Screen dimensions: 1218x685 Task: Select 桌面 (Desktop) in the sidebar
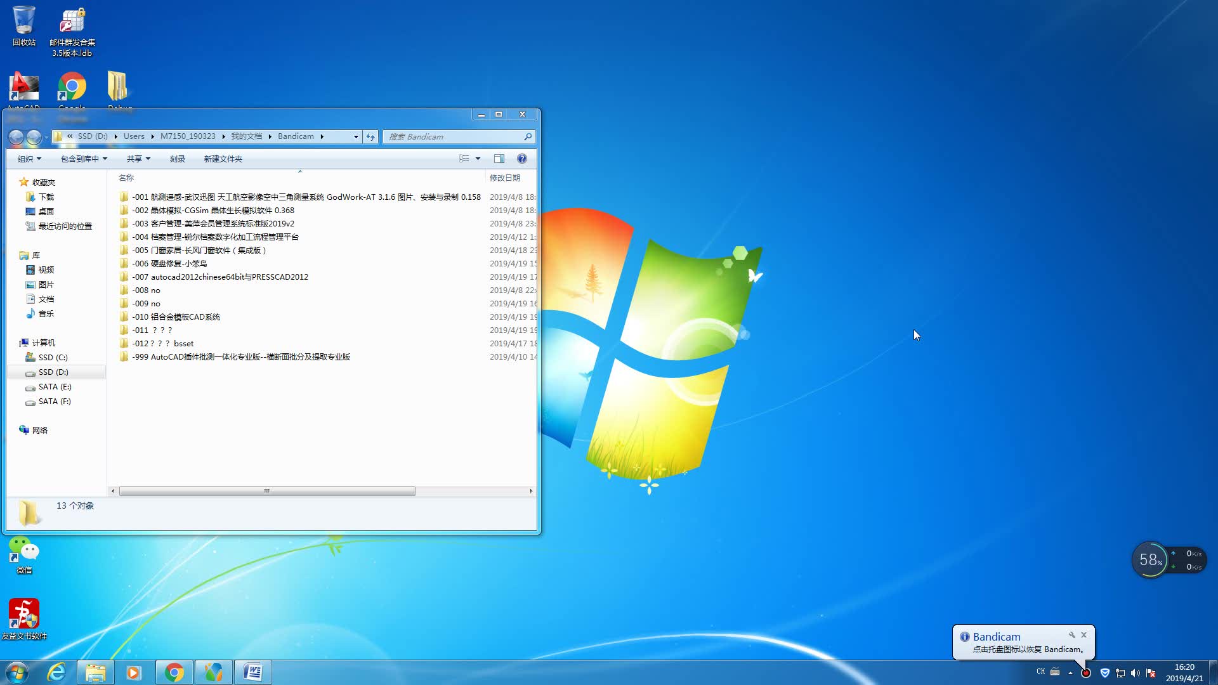[x=40, y=211]
